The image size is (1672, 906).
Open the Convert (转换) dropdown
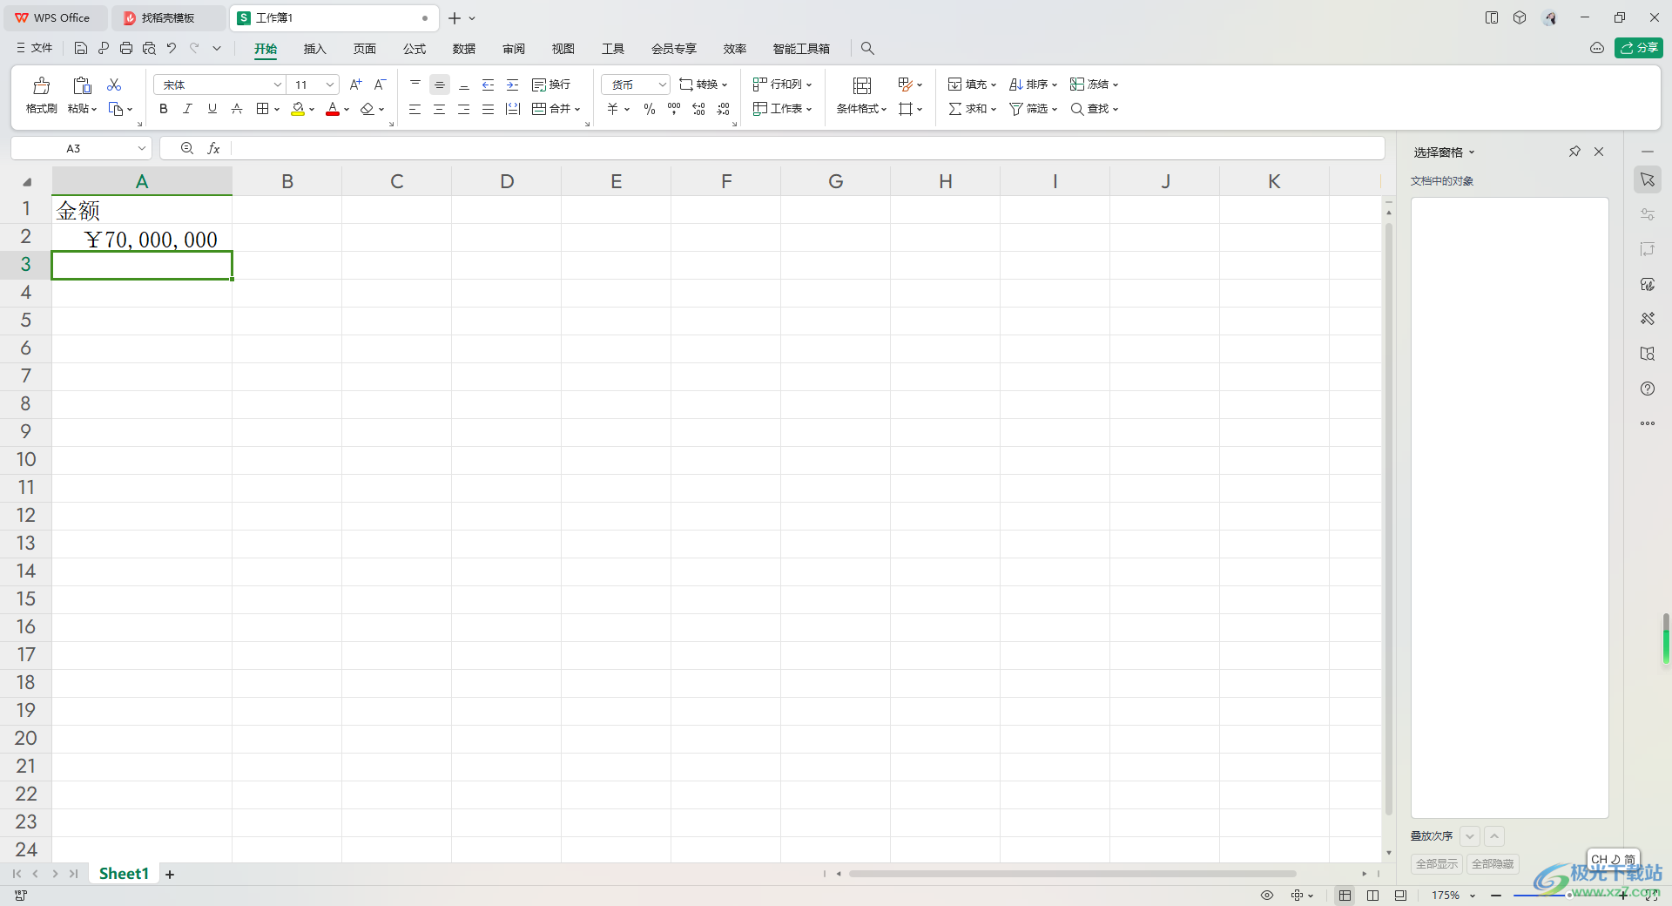pyautogui.click(x=703, y=85)
